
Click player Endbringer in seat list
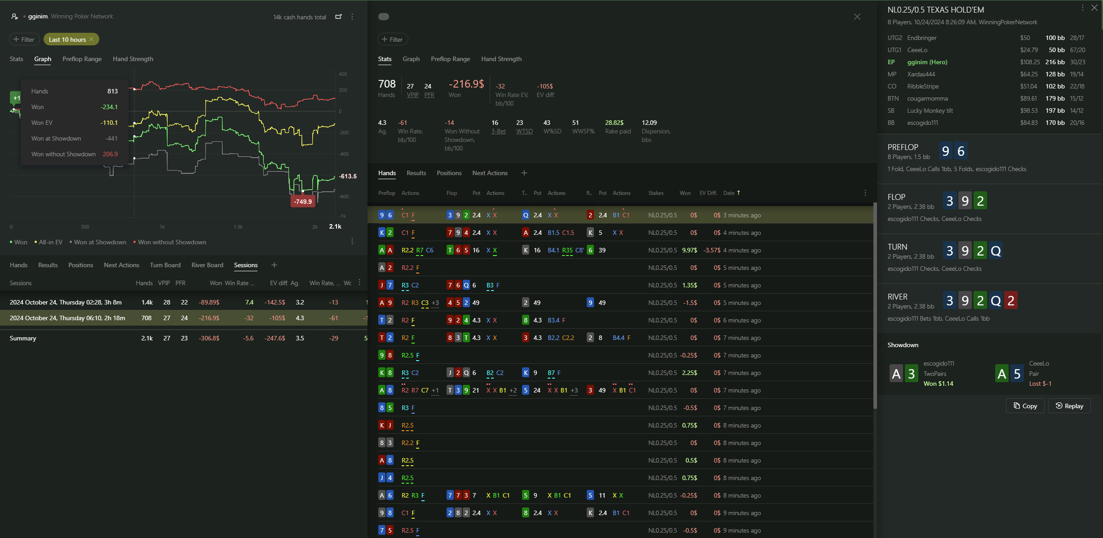pos(922,38)
